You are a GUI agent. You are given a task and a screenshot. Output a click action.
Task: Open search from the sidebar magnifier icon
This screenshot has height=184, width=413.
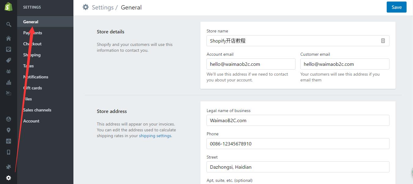[9, 24]
